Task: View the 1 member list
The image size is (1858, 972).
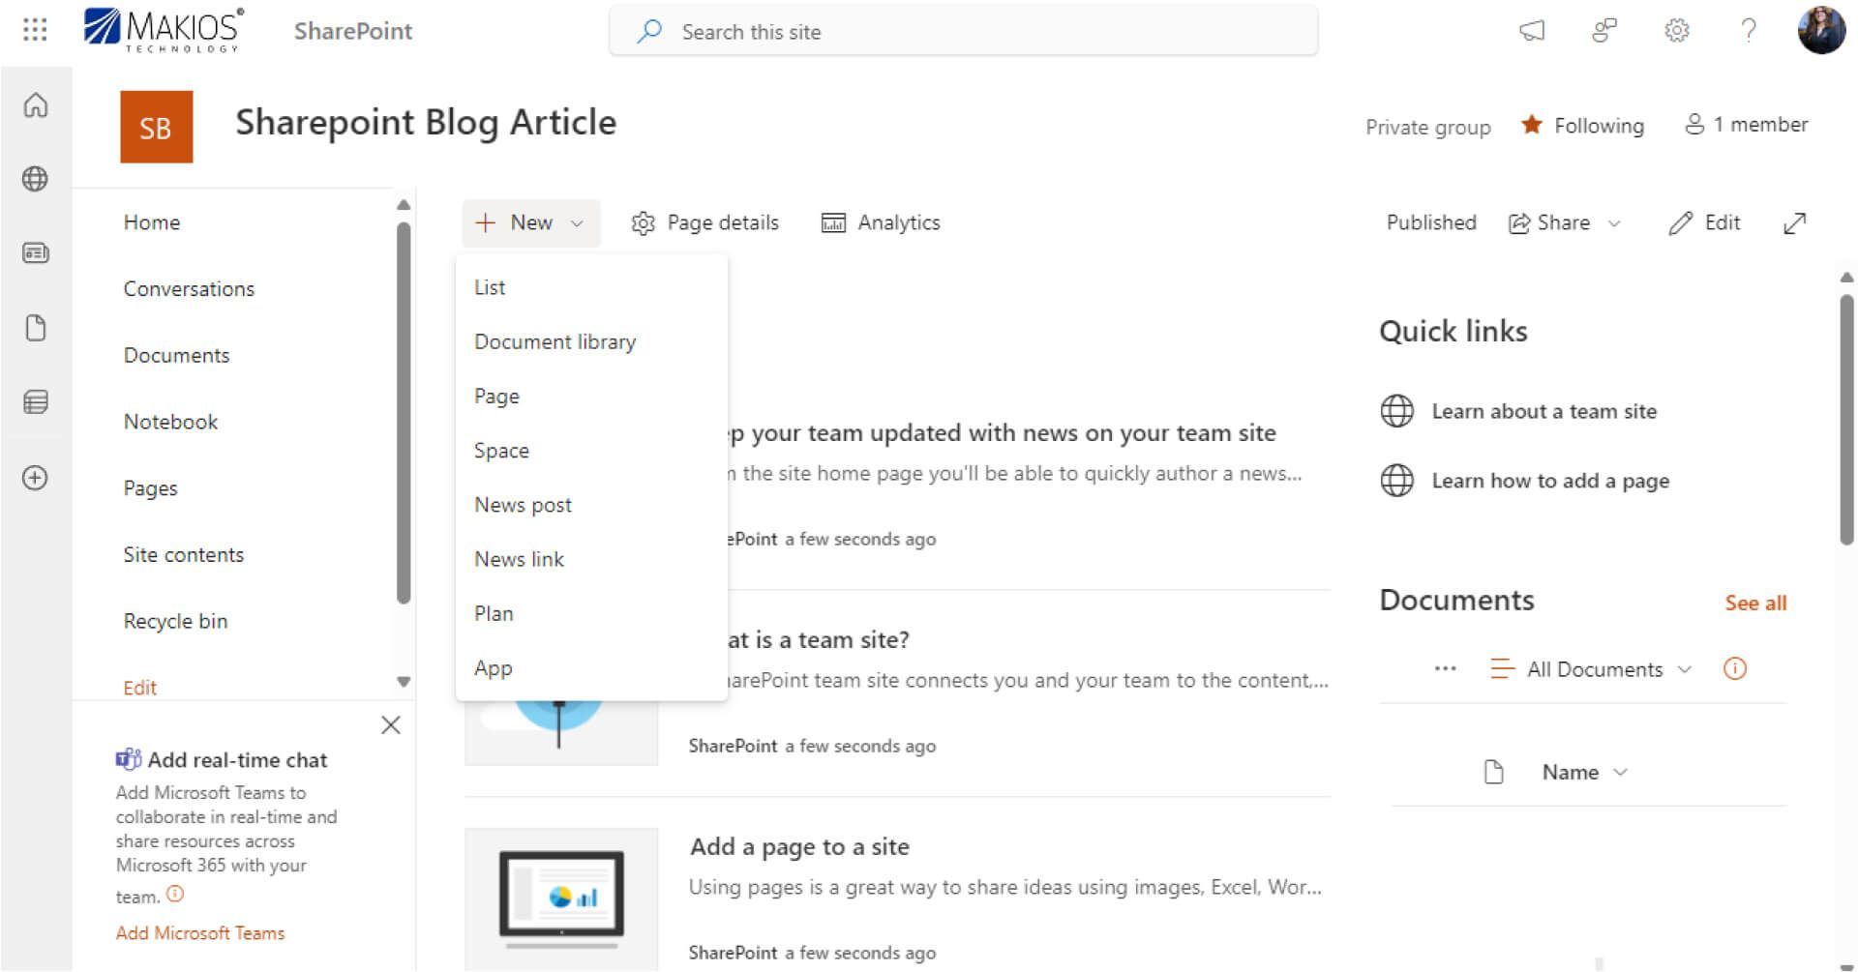Action: click(x=1746, y=125)
